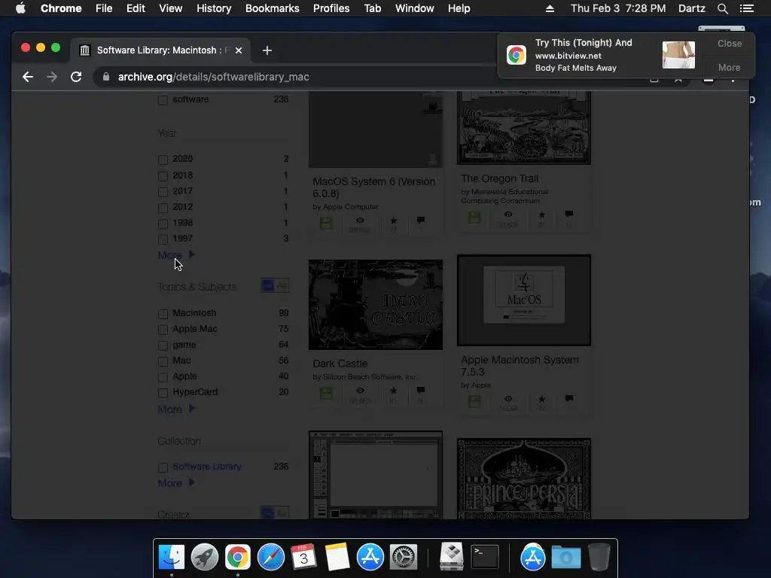Click the views eye icon under Oregon Trail

click(x=508, y=214)
